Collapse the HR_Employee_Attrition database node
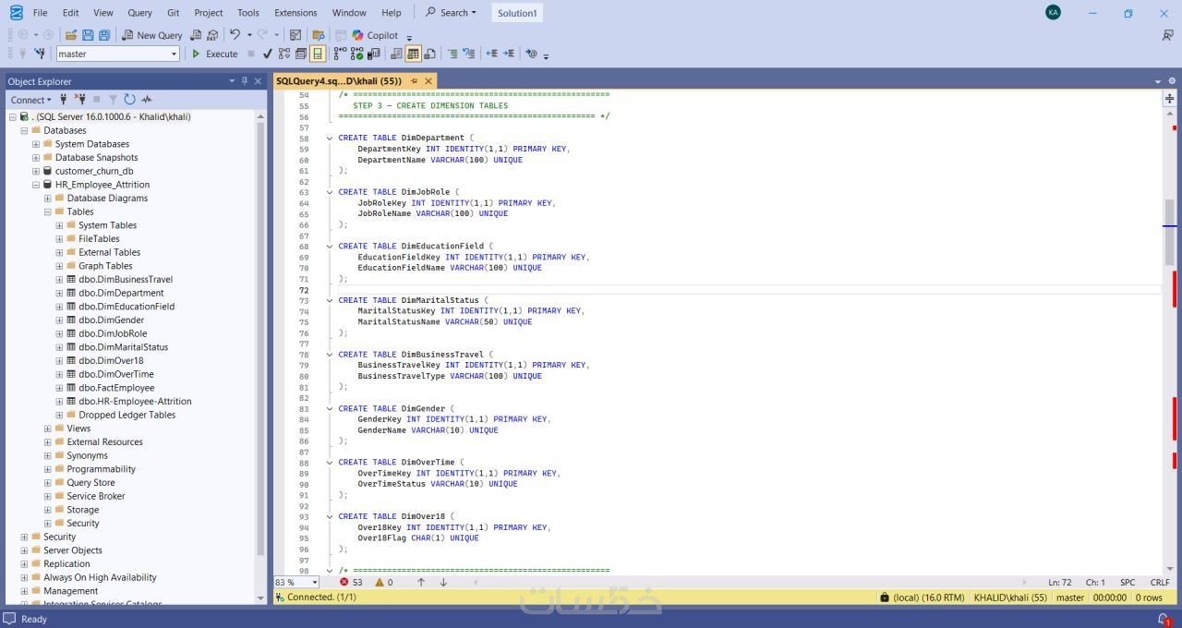Image resolution: width=1182 pixels, height=628 pixels. pyautogui.click(x=36, y=185)
